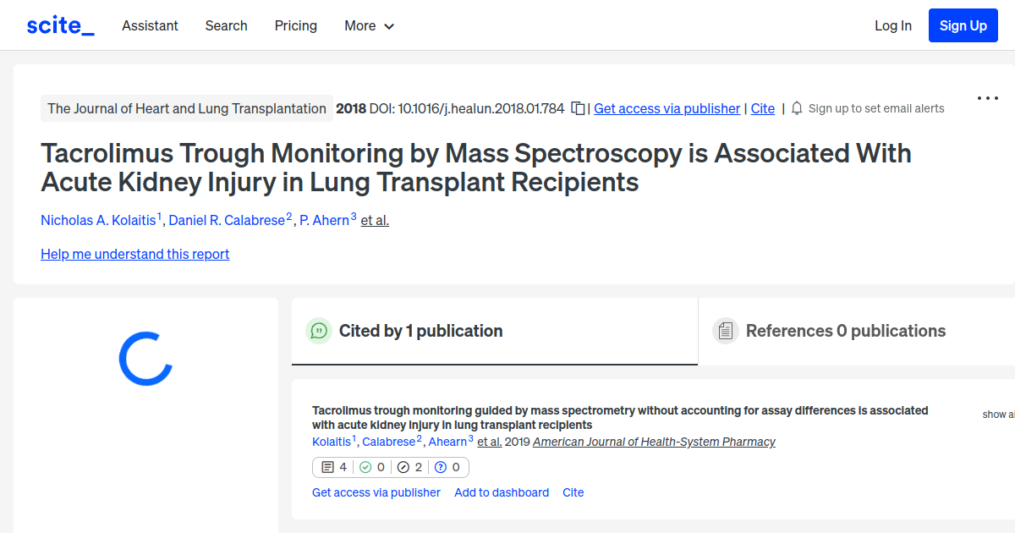Click Help me understand this report
The height and width of the screenshot is (533, 1015).
tap(134, 254)
